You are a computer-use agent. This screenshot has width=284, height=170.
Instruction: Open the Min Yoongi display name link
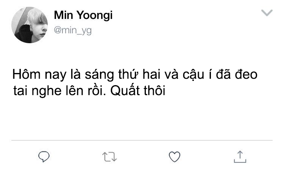83,15
